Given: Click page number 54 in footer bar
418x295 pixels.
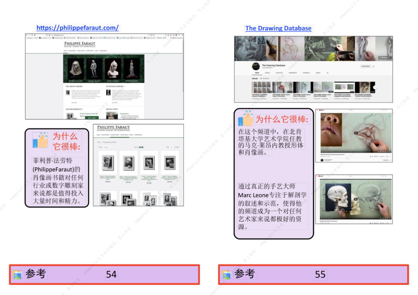Looking at the screenshot, I should click(x=111, y=274).
